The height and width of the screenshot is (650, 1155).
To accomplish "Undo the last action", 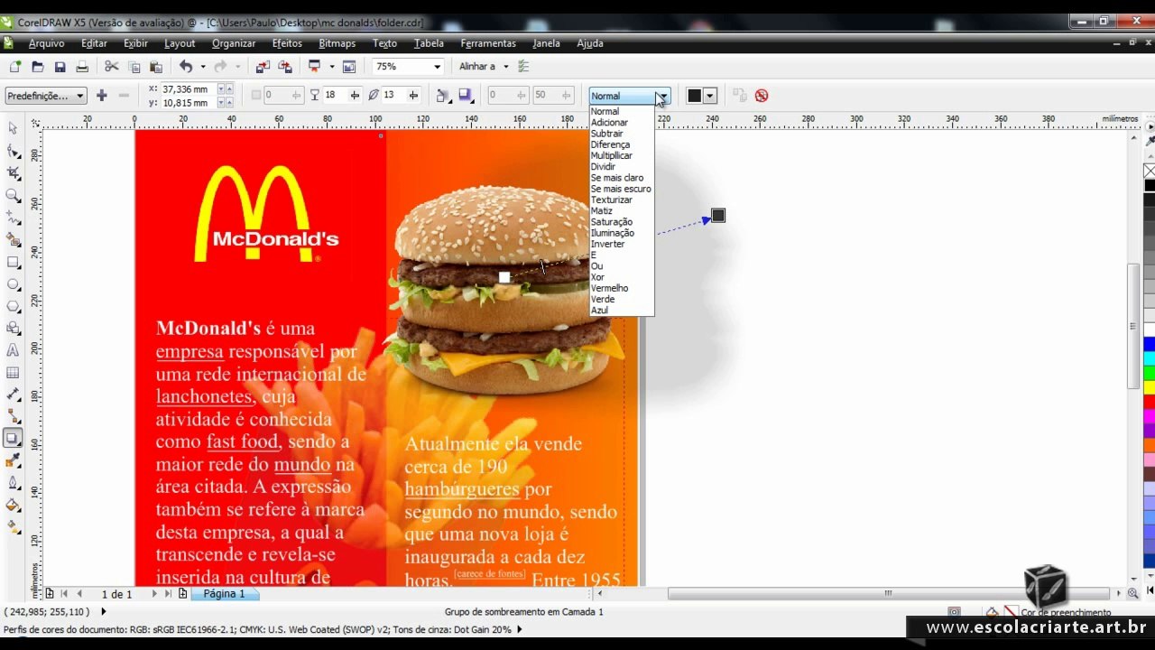I will [x=186, y=67].
